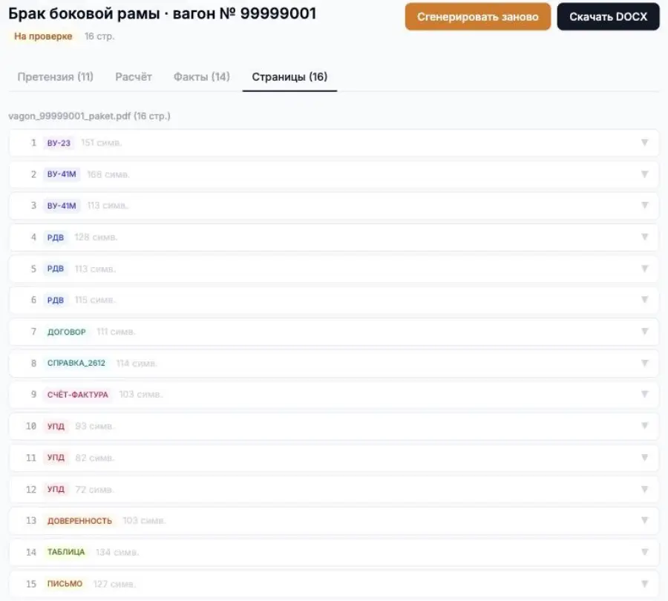Click the 127 симв. count on ПИСЬМО row
This screenshot has width=668, height=601.
tap(114, 584)
